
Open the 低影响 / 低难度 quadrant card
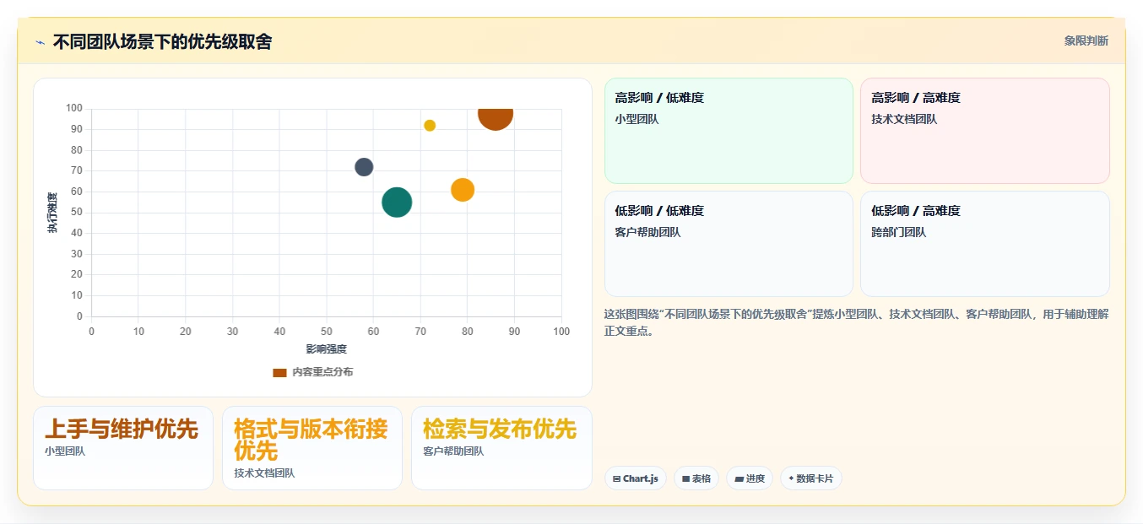pyautogui.click(x=729, y=244)
